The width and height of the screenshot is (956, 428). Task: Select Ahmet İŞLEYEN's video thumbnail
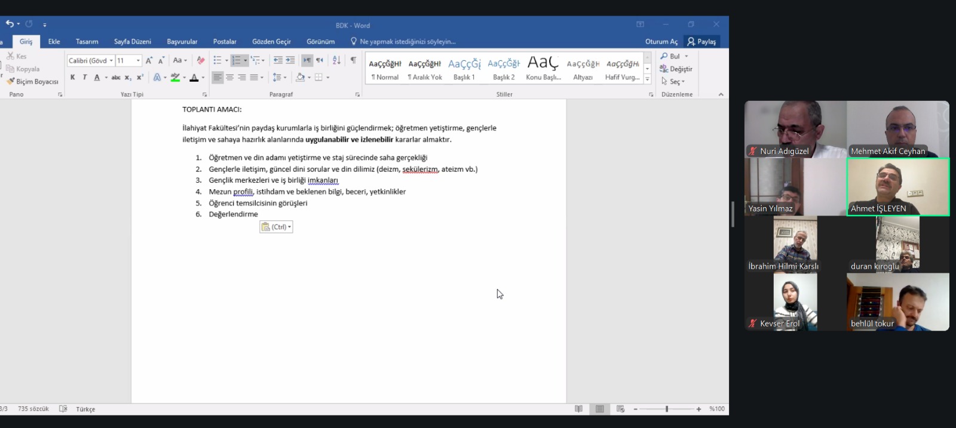coord(897,187)
